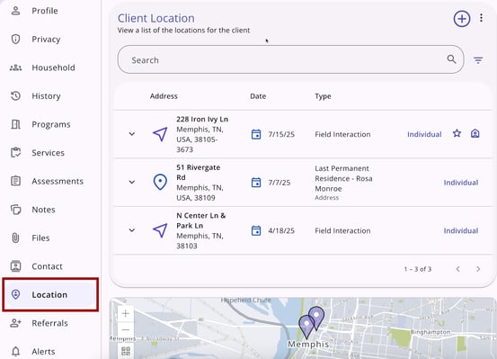The image size is (497, 359).
Task: Click the magnifier search icon
Action: click(x=451, y=59)
